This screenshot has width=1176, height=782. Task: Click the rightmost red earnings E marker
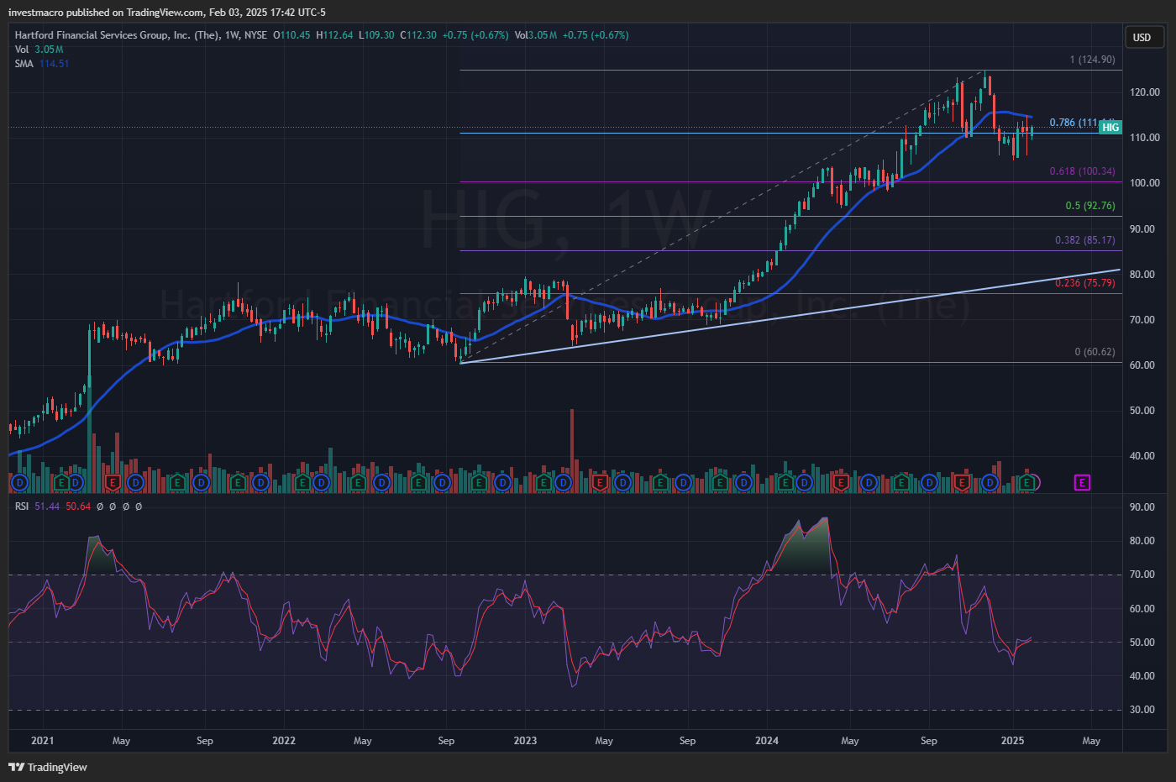pos(963,483)
